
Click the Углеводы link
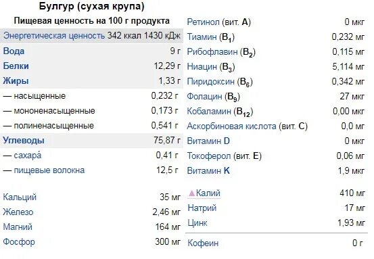click(24, 141)
